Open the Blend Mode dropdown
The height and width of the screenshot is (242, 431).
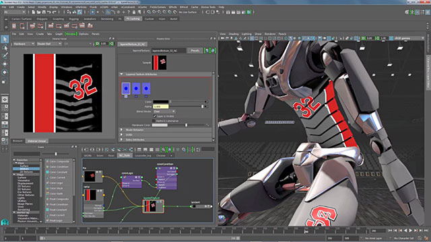click(x=164, y=112)
